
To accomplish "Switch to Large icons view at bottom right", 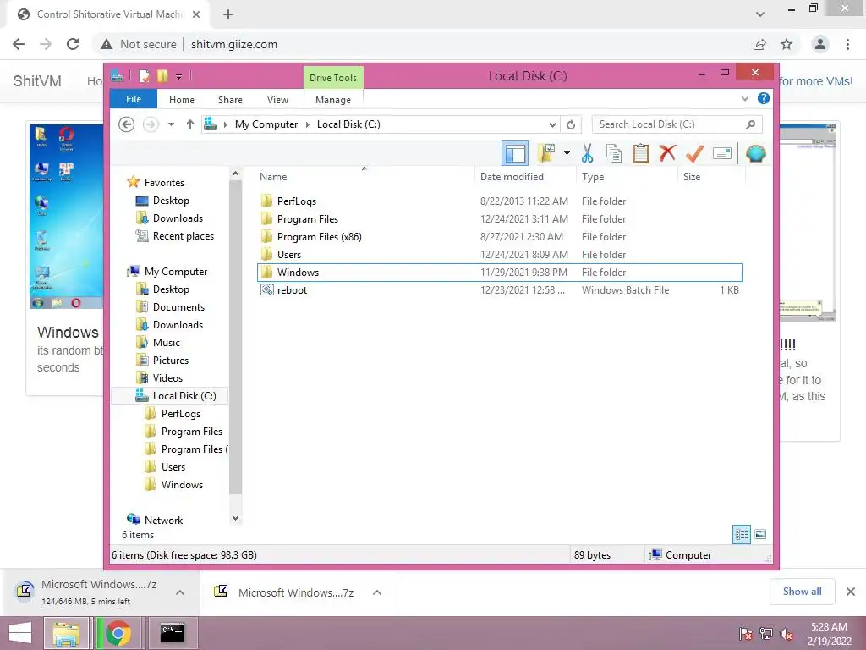I will 760,534.
